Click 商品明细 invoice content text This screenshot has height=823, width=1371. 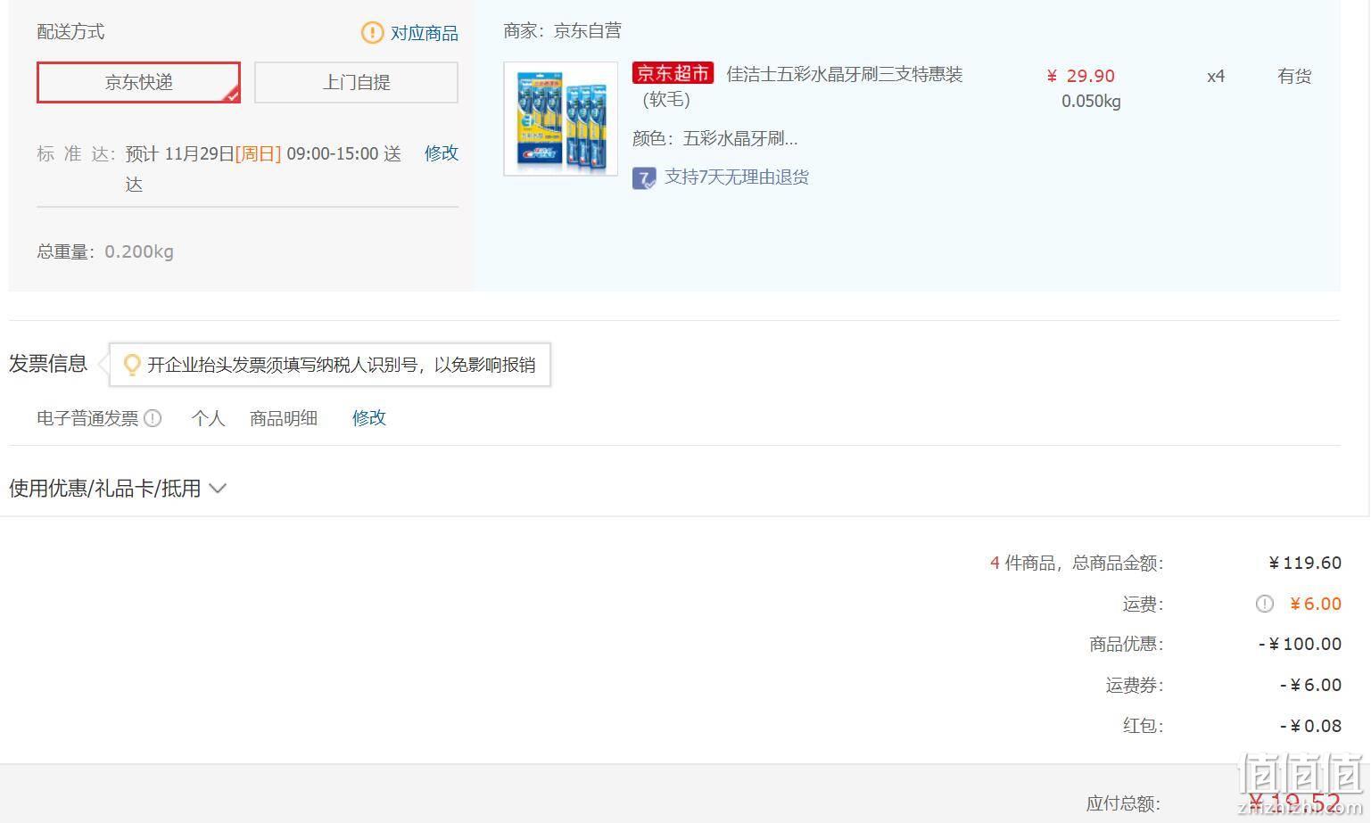point(284,418)
